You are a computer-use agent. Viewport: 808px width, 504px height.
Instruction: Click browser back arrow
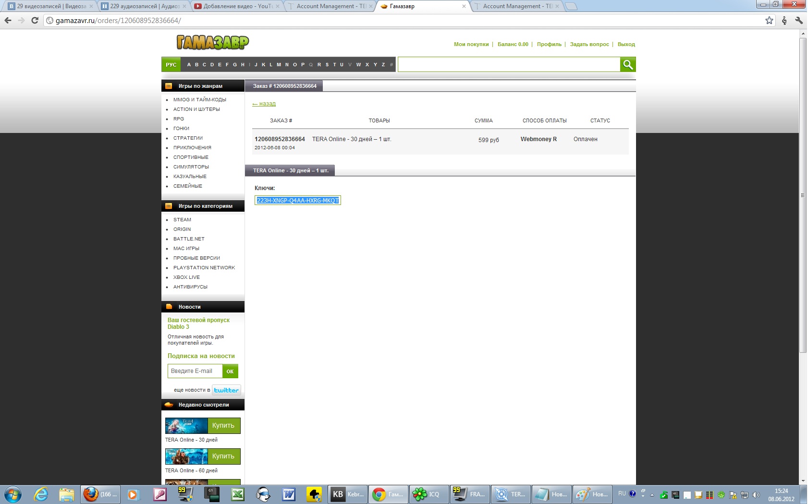[8, 20]
